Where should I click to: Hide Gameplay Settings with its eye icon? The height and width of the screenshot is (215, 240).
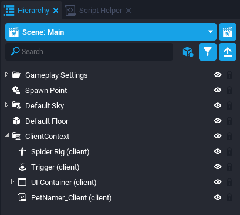[x=218, y=75]
